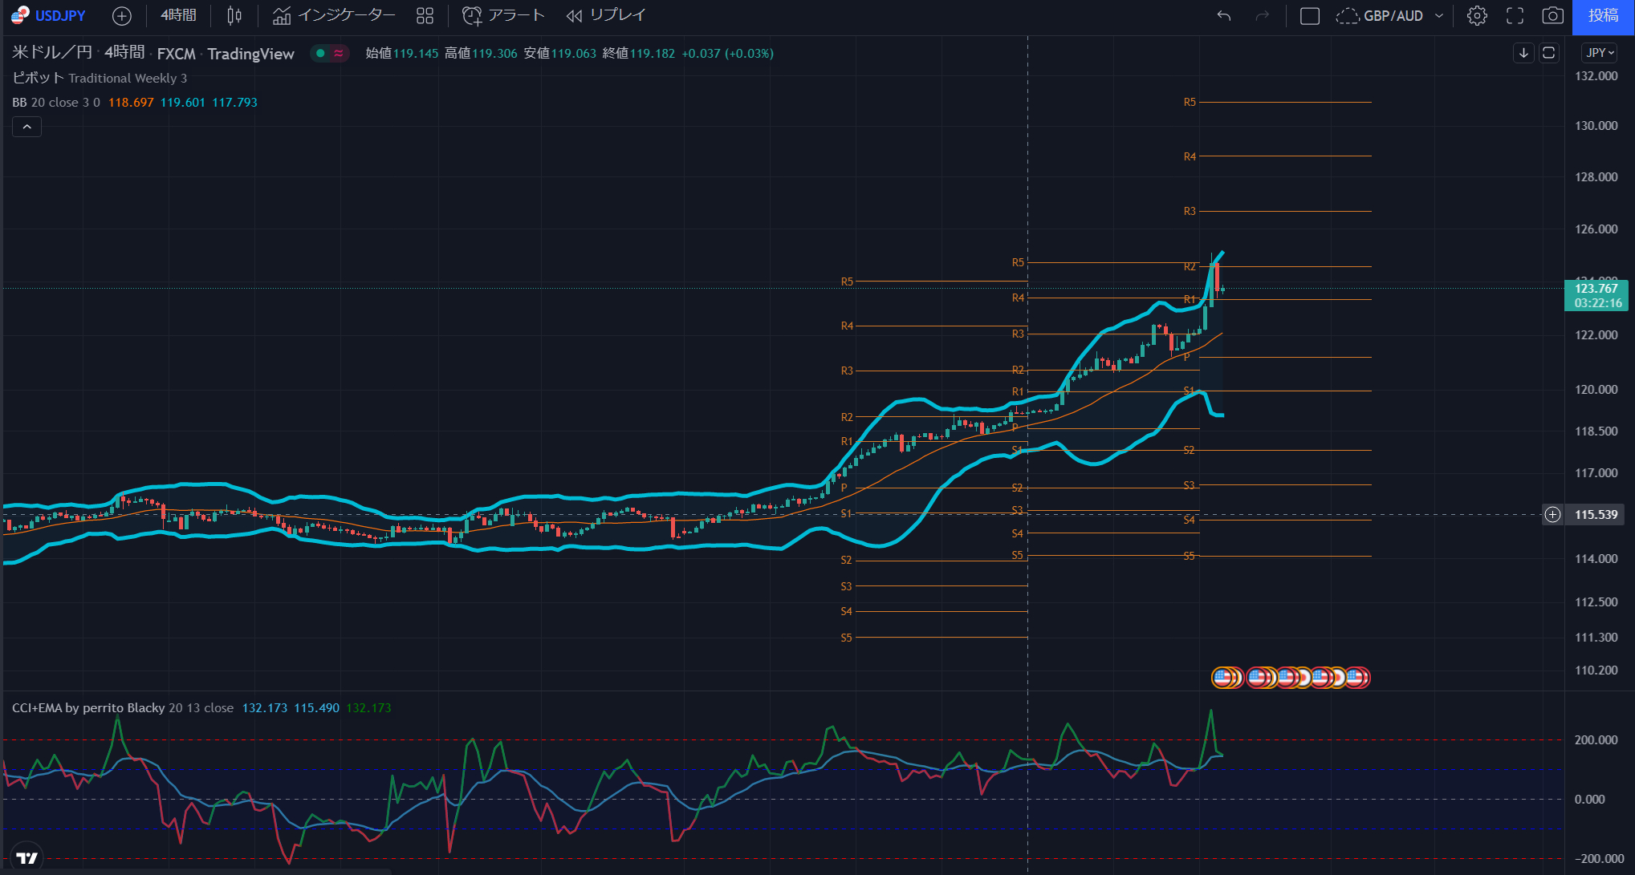The image size is (1635, 875).
Task: Click the FXCM source label in legend
Action: [177, 54]
